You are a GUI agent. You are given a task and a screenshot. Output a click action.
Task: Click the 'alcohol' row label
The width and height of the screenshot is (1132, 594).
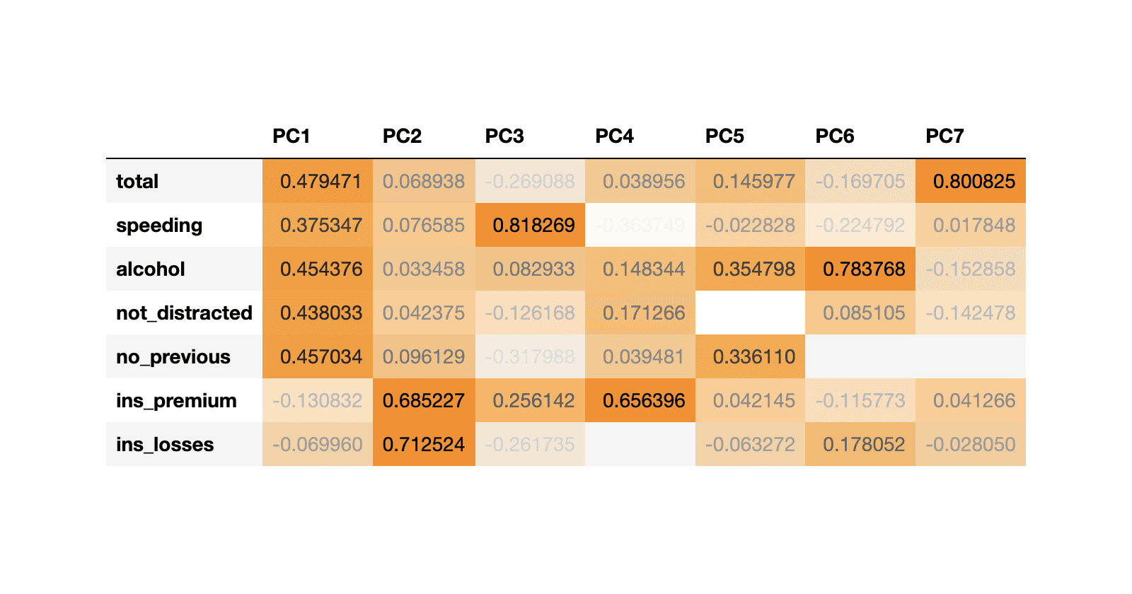tap(151, 269)
